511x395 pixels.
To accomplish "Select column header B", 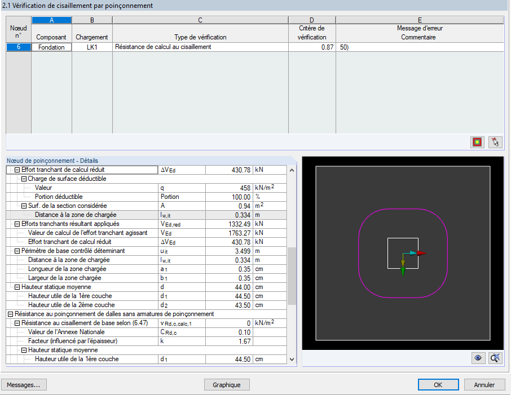I will 92,20.
